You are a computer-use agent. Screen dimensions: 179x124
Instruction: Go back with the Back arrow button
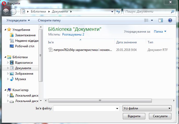pyautogui.click(x=6, y=11)
